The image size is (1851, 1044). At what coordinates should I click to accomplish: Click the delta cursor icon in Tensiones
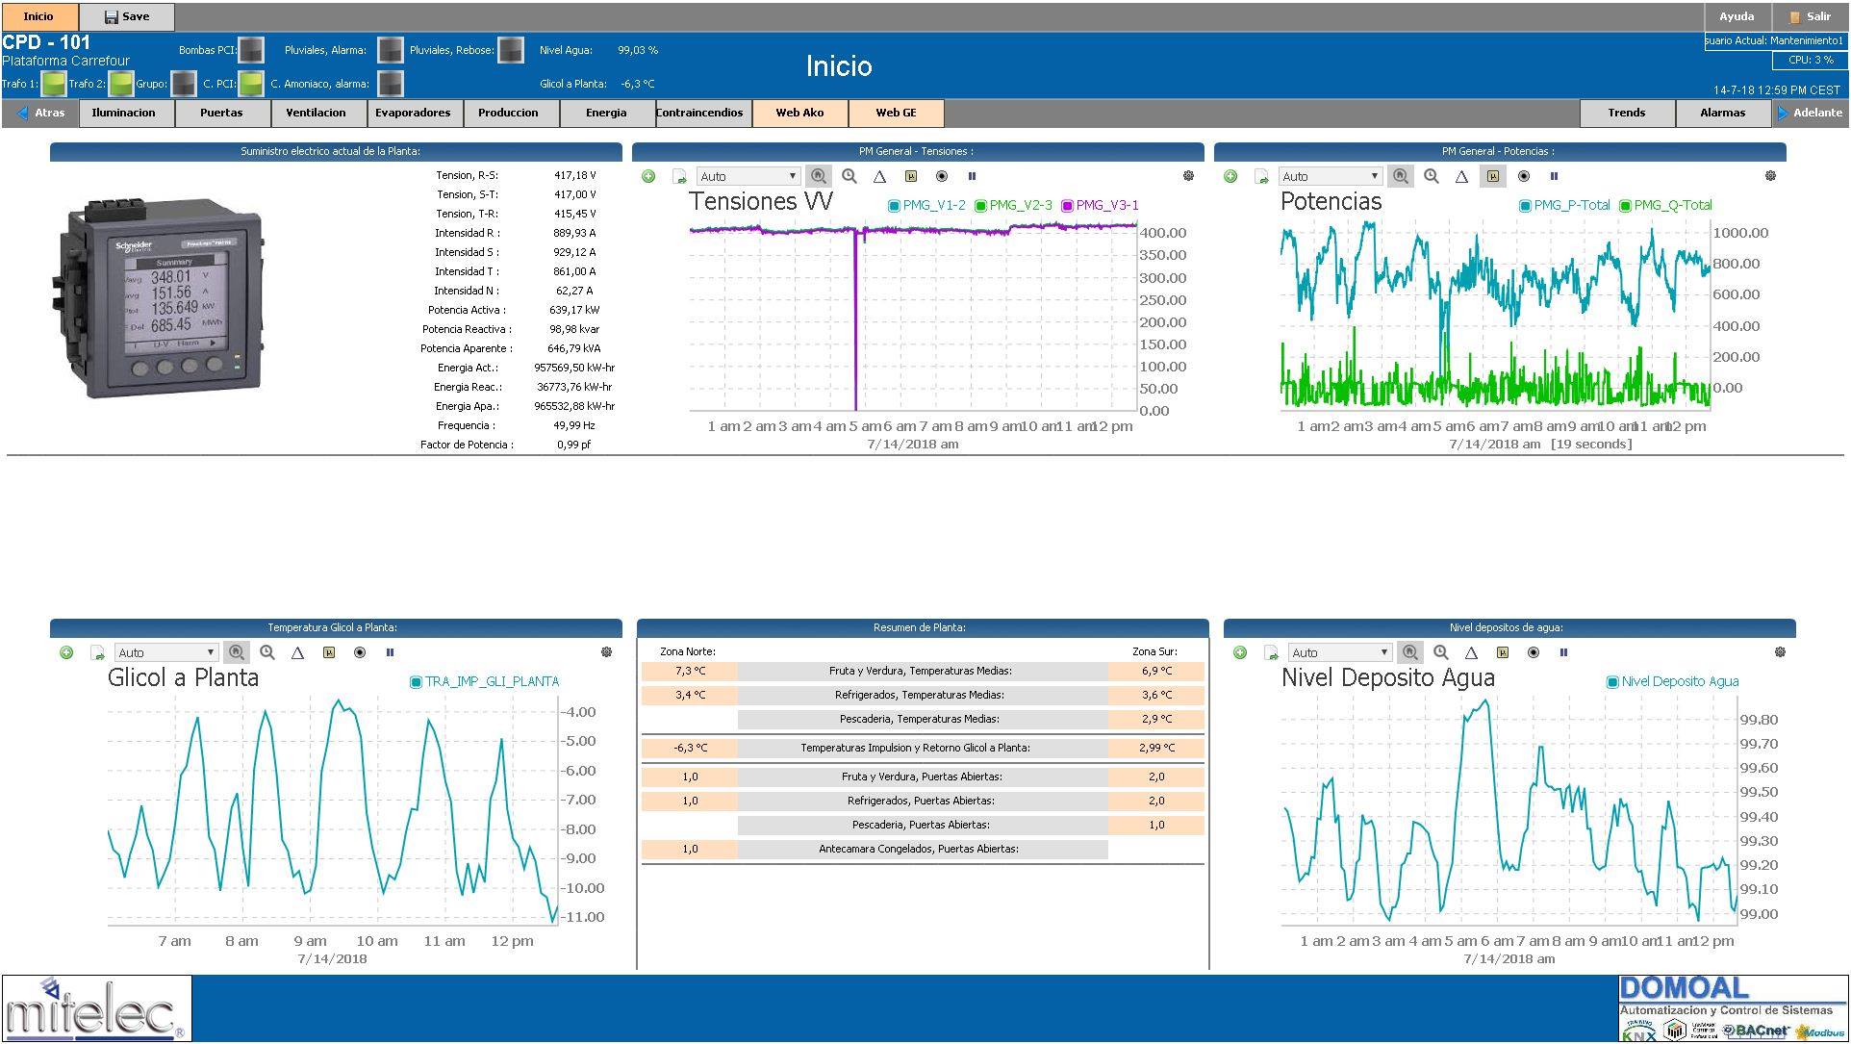click(x=879, y=176)
